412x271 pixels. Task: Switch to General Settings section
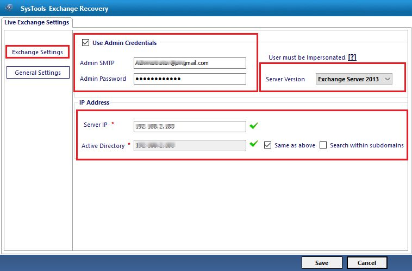pos(38,73)
